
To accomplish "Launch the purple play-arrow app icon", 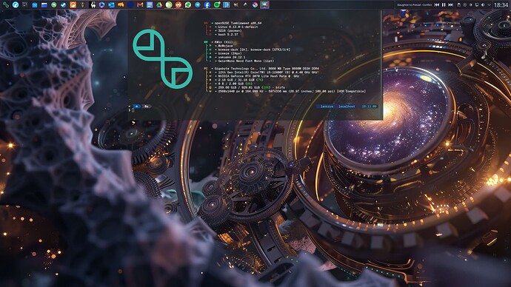I will point(101,4).
